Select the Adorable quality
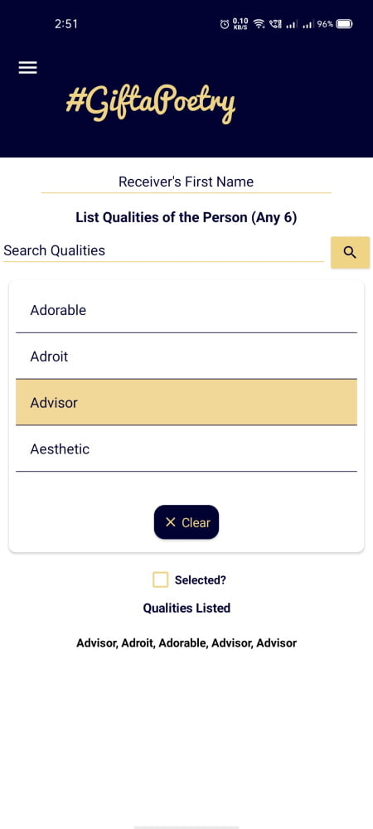Viewport: 373px width, 829px height. tap(186, 310)
